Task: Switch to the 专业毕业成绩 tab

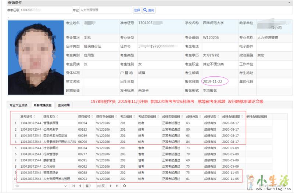Action: [18, 105]
